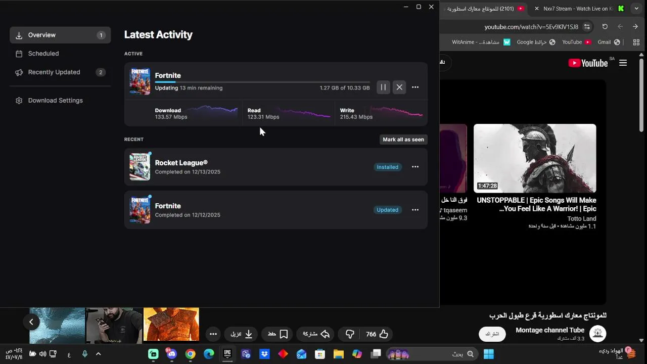Switch to the Nxv7 Stream tab
This screenshot has height=364, width=647.
[579, 9]
